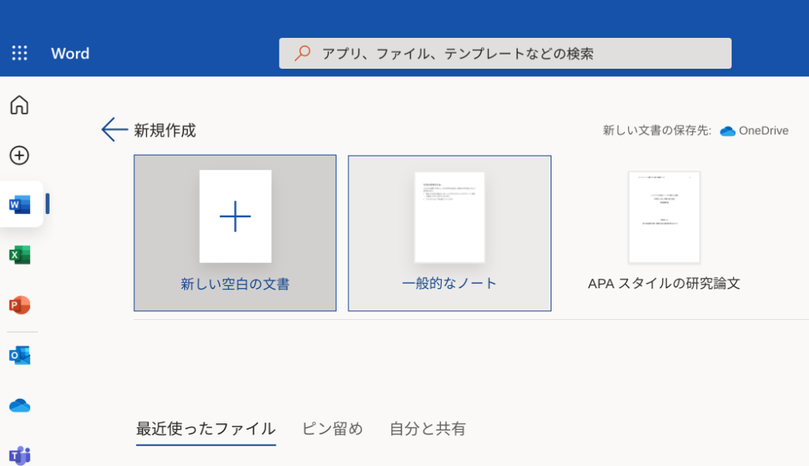Open Teams from the sidebar
809x466 pixels.
pos(20,455)
